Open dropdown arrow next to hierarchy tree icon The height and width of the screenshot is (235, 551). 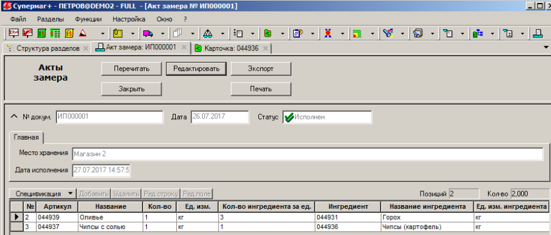tap(493, 34)
